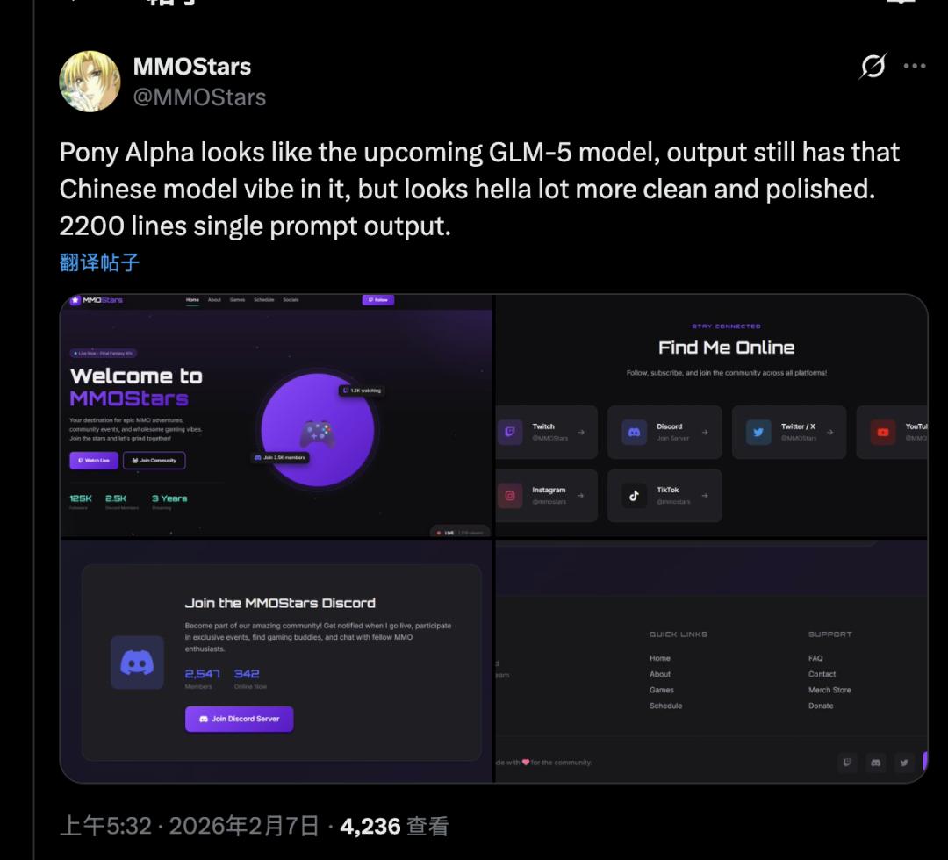Click the Join Community button
Viewport: 948px width, 860px height.
[x=154, y=460]
